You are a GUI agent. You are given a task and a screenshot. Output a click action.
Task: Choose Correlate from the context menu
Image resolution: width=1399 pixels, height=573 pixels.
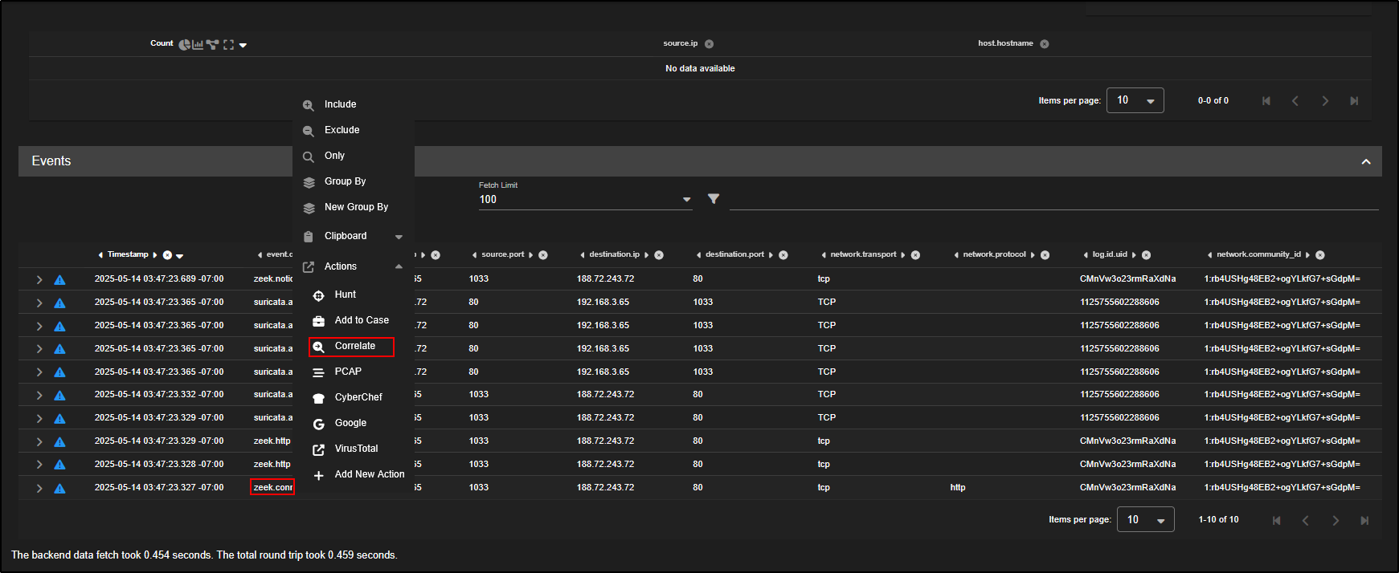[354, 346]
